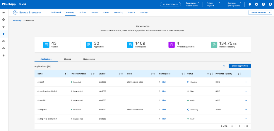Expand the Organization dropdown
The width and height of the screenshot is (274, 131).
click(x=198, y=3)
